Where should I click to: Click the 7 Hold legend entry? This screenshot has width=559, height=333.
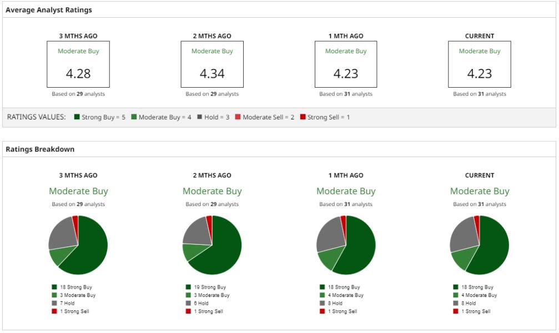63,304
